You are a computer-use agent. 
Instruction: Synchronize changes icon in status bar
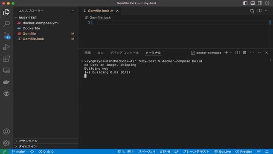pos(32,151)
